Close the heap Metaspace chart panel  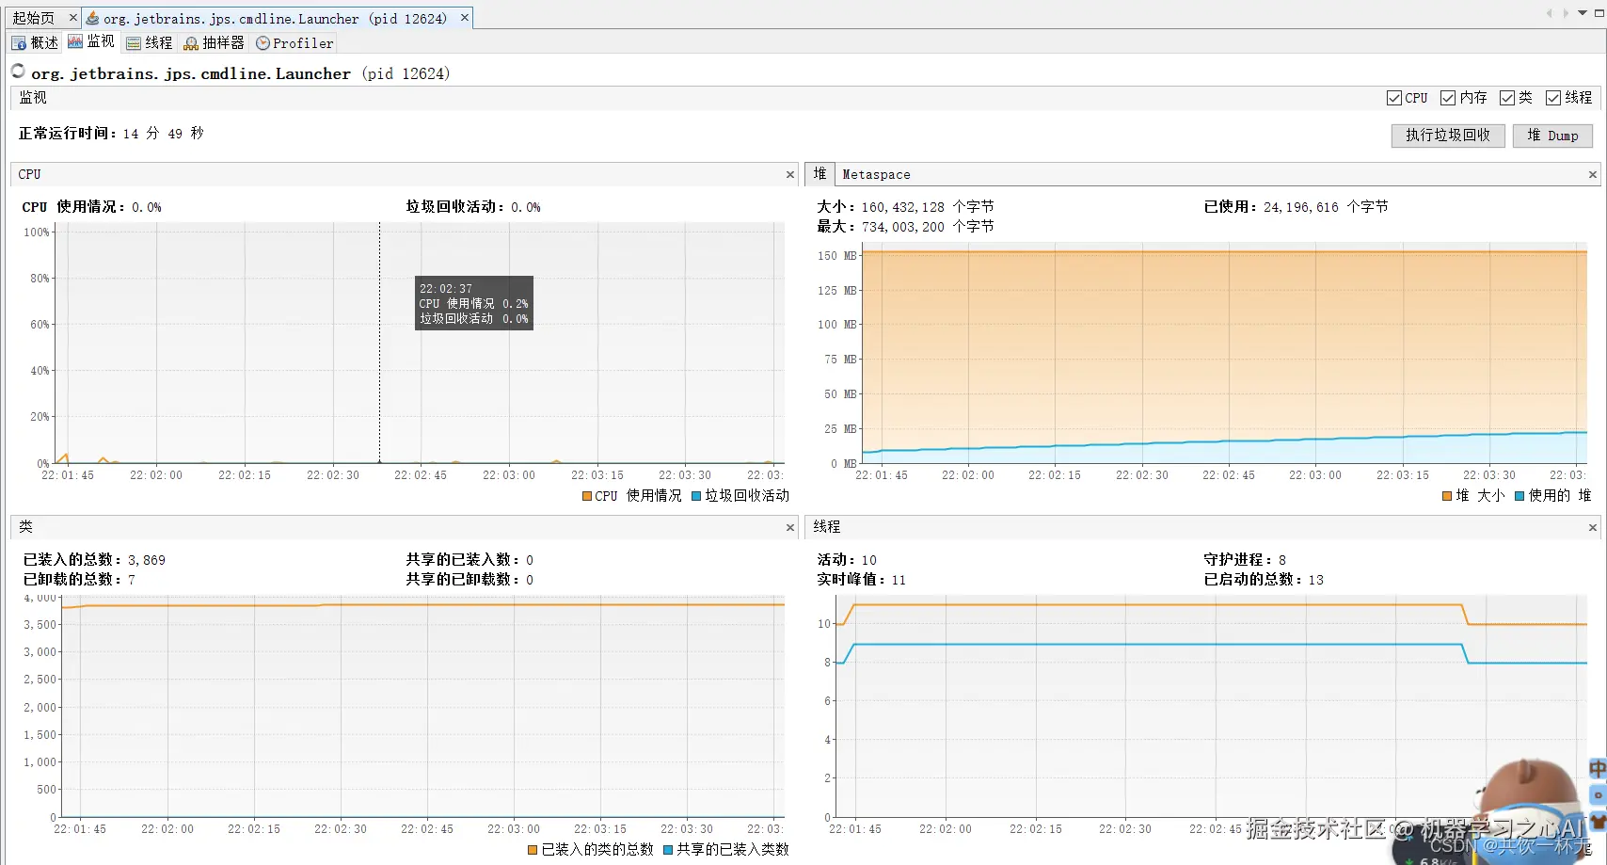(x=1593, y=174)
